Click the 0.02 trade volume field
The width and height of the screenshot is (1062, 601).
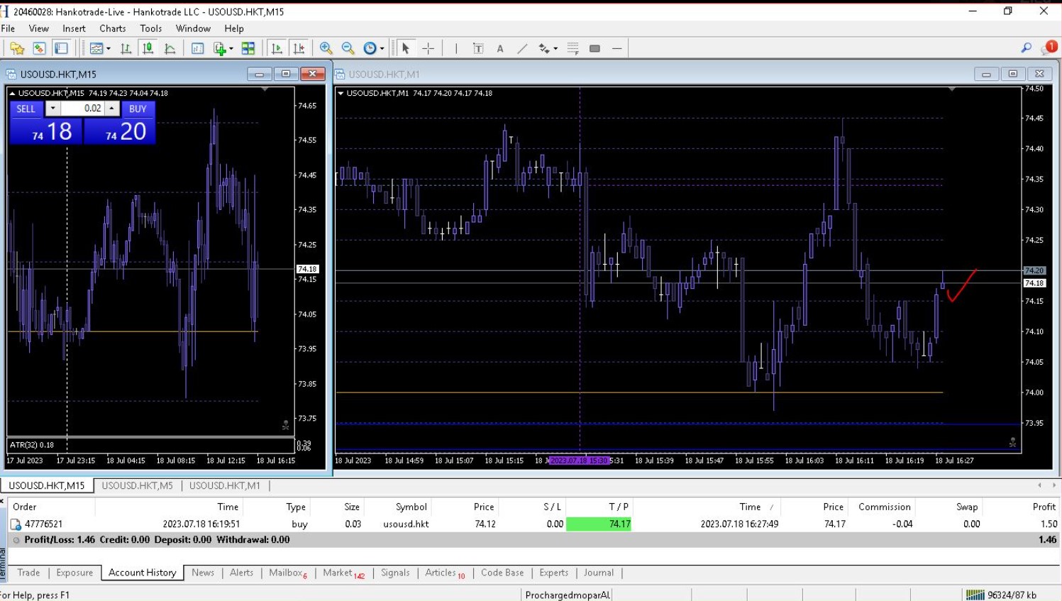(x=84, y=109)
